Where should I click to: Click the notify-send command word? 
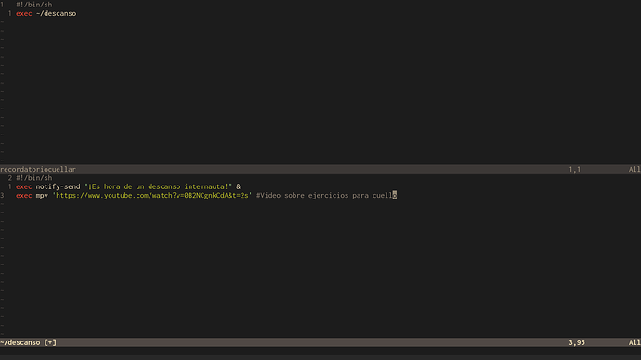coord(58,186)
